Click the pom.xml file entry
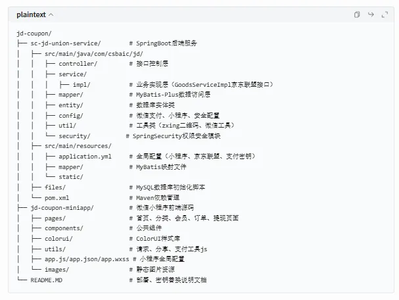Screen dimensions: 399x300 (x=57, y=198)
